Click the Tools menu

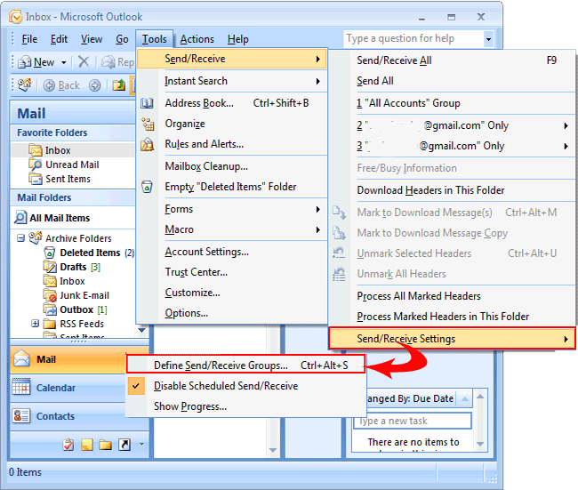pyautogui.click(x=155, y=39)
